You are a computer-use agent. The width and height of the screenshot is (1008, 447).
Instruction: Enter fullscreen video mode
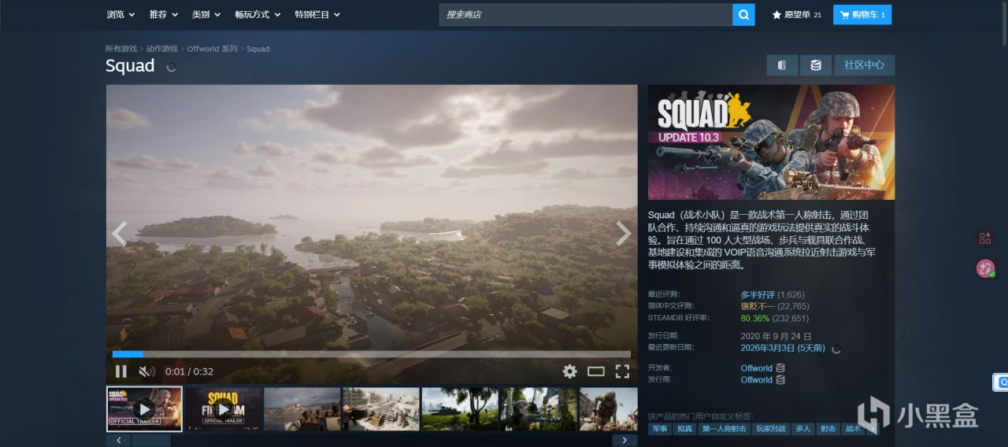pos(622,371)
